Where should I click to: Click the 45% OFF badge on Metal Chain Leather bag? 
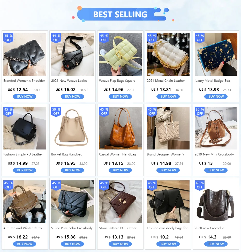point(152,38)
